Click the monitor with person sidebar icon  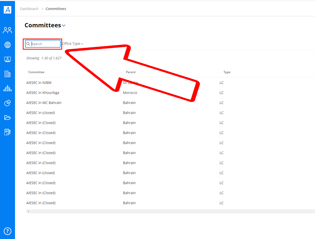click(x=8, y=59)
